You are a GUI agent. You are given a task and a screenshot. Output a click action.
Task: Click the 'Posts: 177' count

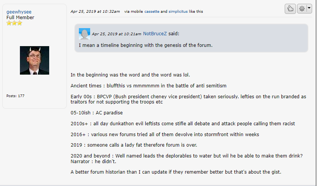(15, 96)
